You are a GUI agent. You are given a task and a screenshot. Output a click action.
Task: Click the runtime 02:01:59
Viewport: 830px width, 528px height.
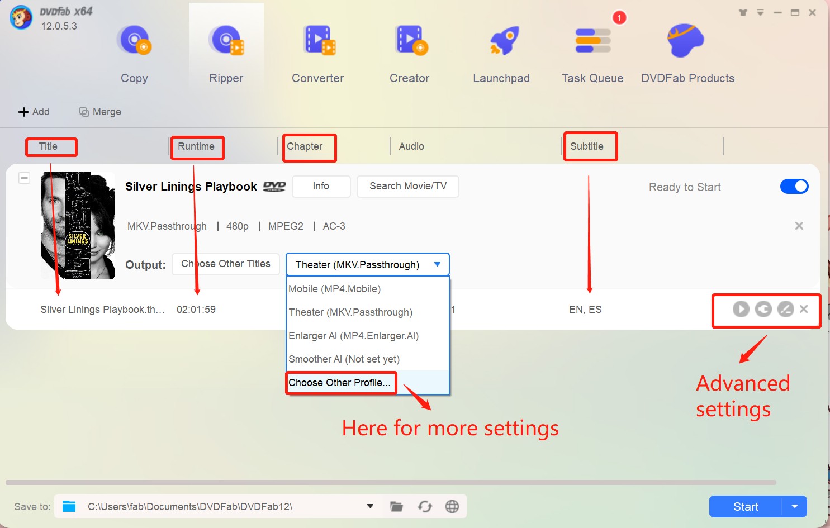click(196, 310)
